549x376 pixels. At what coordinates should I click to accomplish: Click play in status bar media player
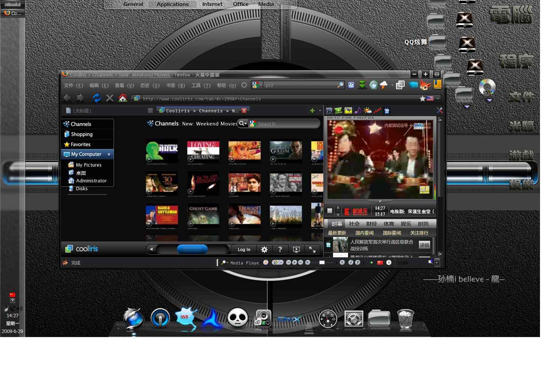coord(295,263)
